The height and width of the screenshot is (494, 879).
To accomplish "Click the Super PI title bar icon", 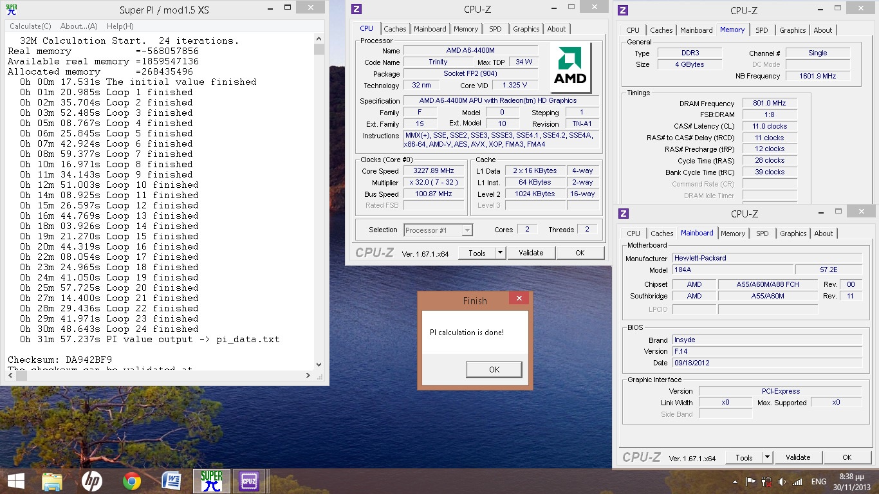I will tap(11, 8).
